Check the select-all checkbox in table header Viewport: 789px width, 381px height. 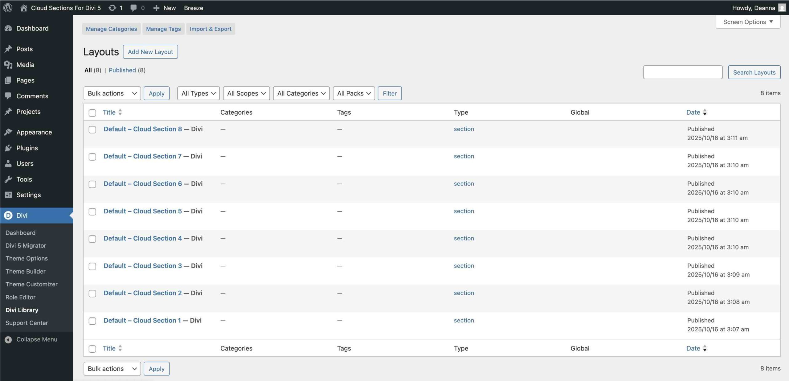tap(92, 113)
